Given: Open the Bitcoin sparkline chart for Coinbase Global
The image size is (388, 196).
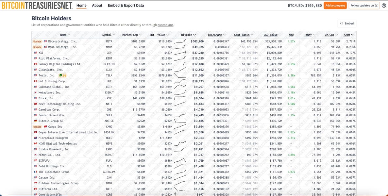Looking at the screenshot, I should tap(180, 87).
